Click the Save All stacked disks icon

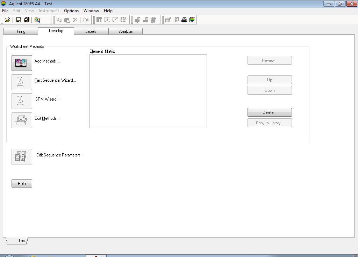click(27, 20)
